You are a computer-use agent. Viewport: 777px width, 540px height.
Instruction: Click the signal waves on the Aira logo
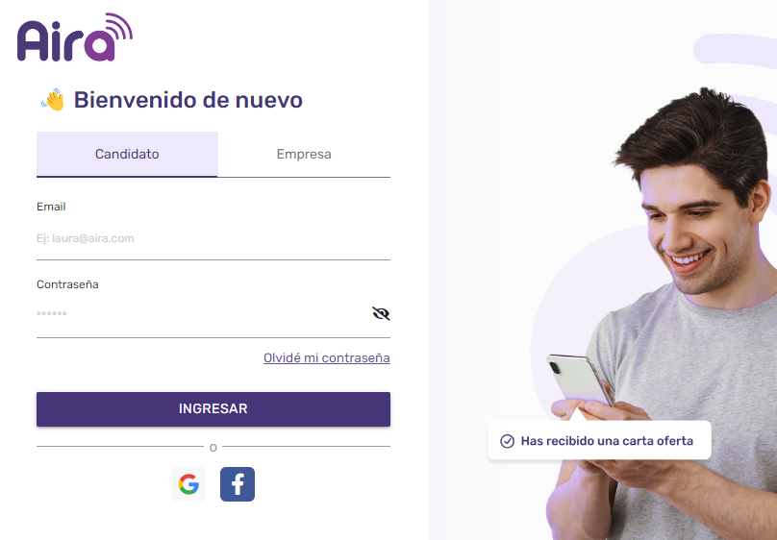[x=119, y=27]
